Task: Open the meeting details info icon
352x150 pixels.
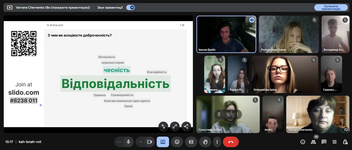Action: 303,142
